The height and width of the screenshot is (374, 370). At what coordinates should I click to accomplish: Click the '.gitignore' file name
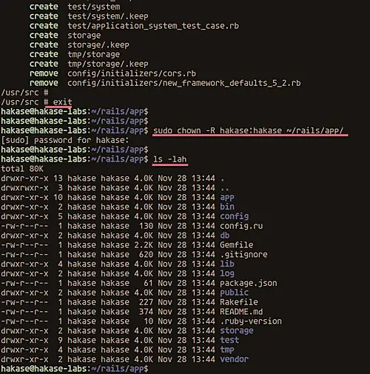point(243,255)
